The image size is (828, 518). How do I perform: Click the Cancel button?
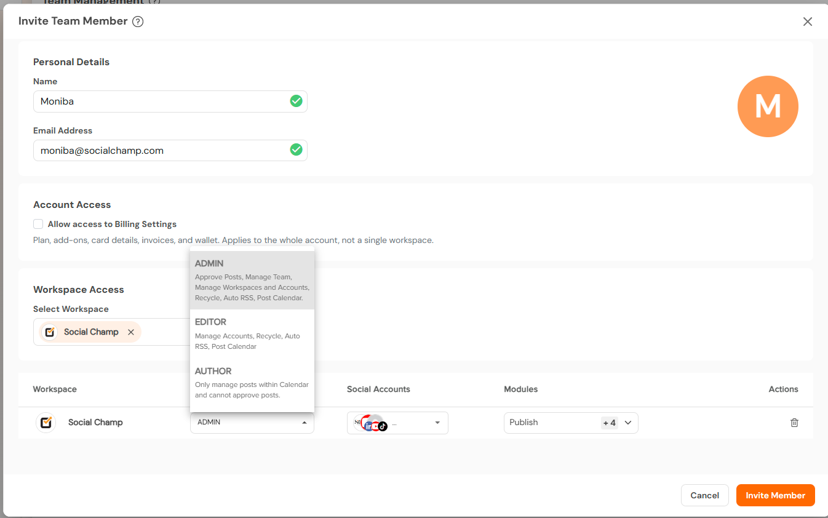(x=704, y=495)
